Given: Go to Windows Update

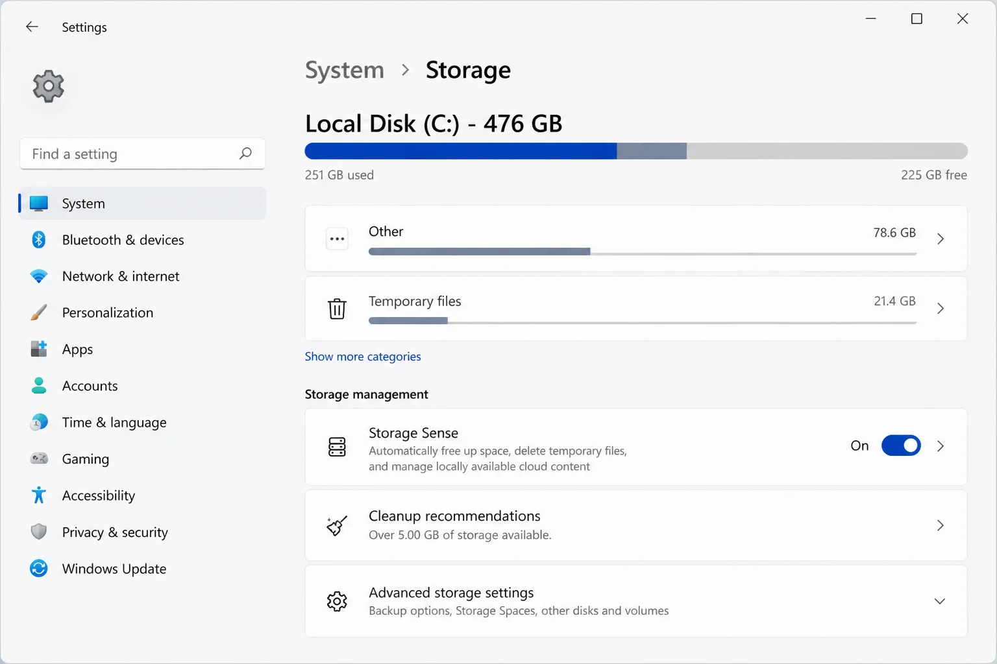Looking at the screenshot, I should pos(142,569).
